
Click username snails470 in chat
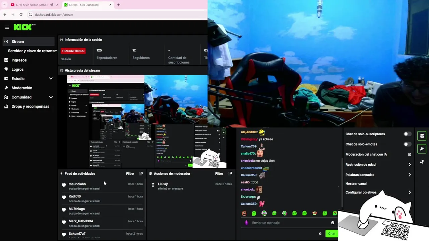[x=248, y=154]
